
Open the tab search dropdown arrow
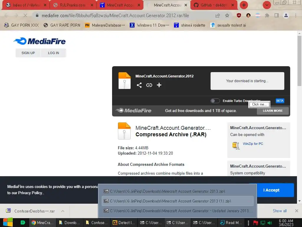click(267, 5)
